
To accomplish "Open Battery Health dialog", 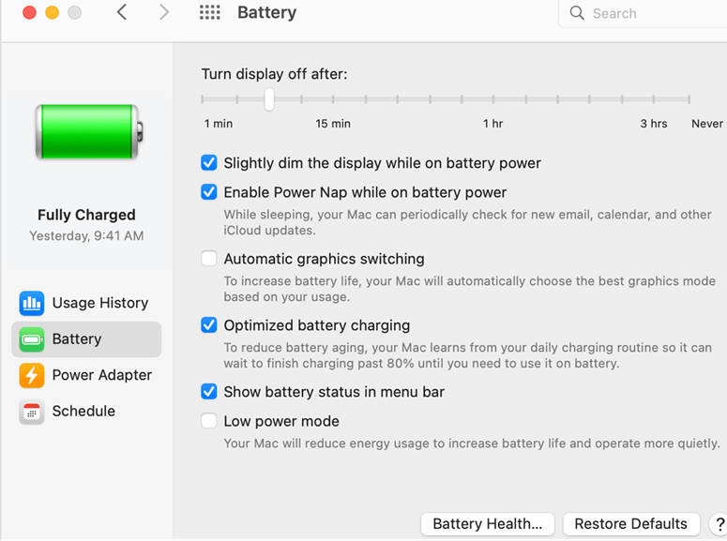I will [487, 524].
